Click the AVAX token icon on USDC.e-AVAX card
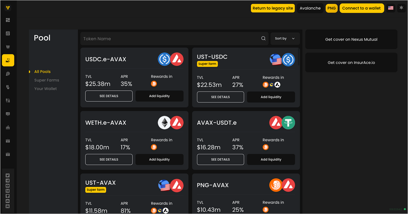This screenshot has height=214, width=408. coord(177,59)
